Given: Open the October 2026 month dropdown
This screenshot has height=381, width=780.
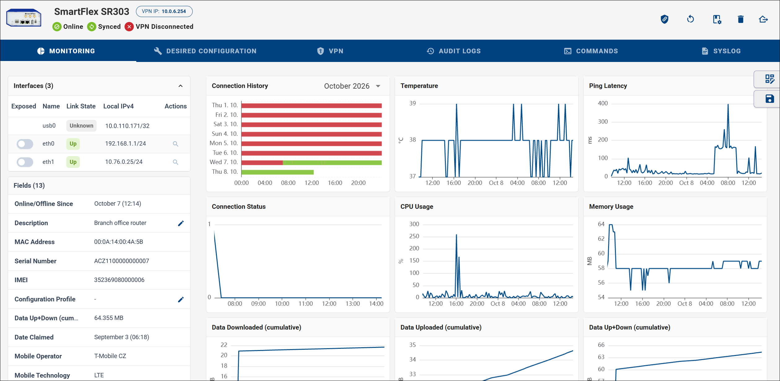Looking at the screenshot, I should tap(352, 86).
